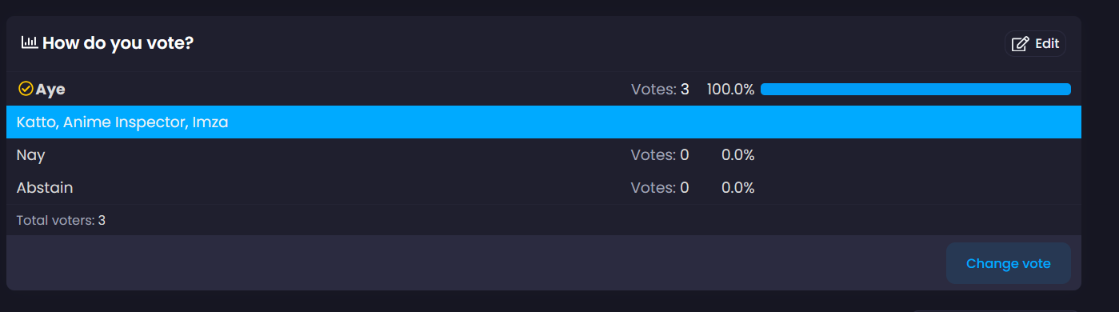The height and width of the screenshot is (312, 1119).
Task: Click voter name Imza in the list
Action: coord(211,122)
